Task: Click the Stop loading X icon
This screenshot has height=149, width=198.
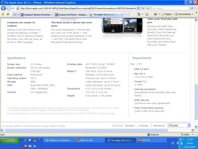Action: (148, 8)
